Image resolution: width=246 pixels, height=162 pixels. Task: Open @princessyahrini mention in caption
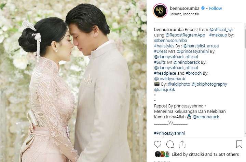pos(193,51)
